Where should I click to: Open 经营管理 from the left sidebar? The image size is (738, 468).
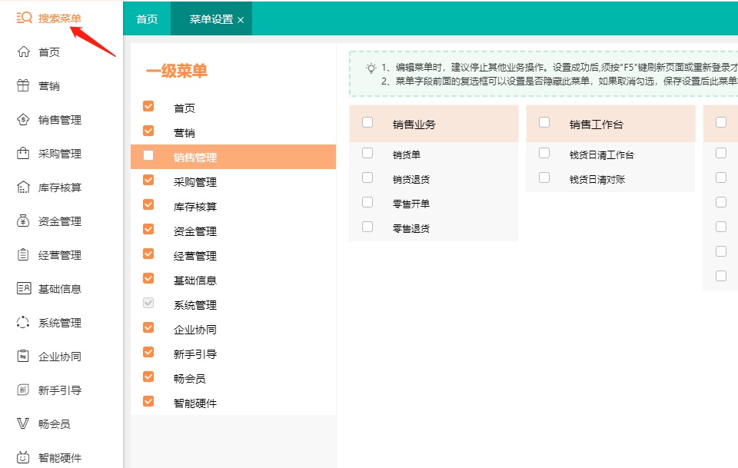pos(60,255)
